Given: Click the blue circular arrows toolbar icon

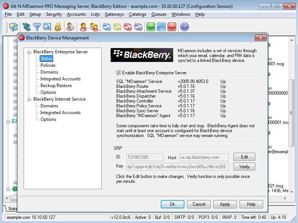Looking at the screenshot, I should [x=106, y=27].
